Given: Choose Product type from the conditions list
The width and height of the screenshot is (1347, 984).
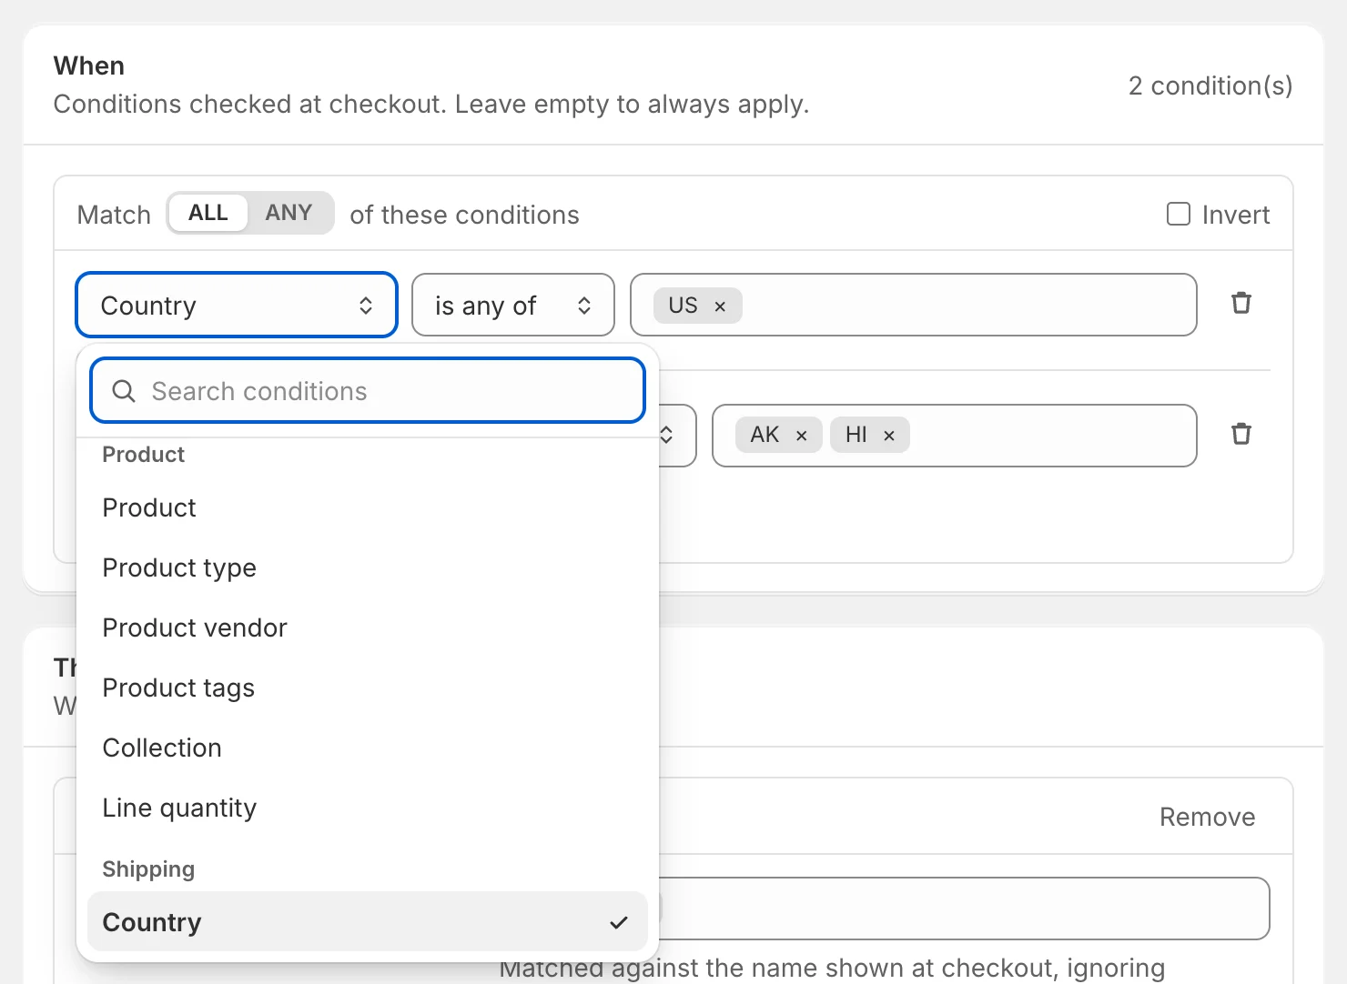Looking at the screenshot, I should coord(368,567).
